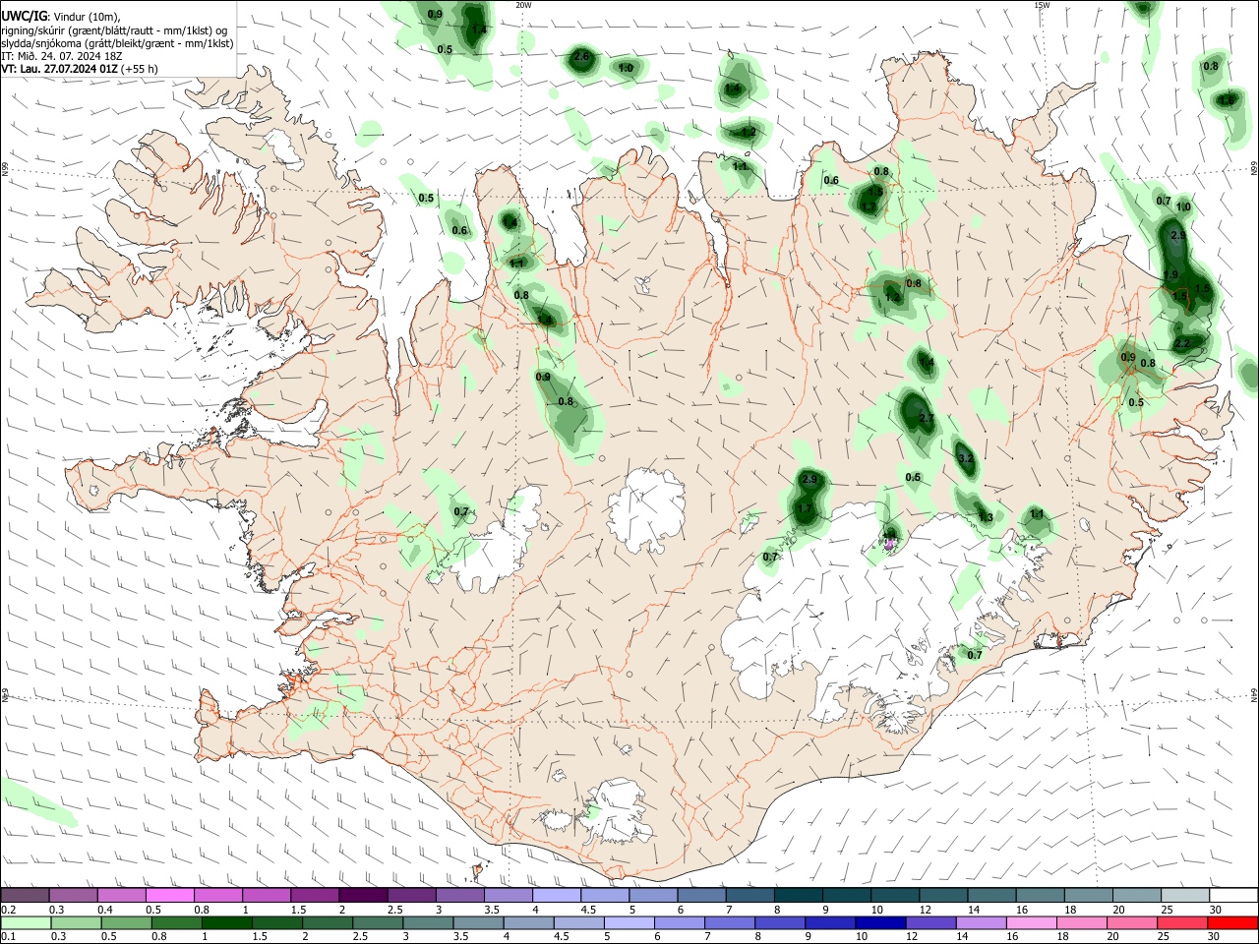Click the 20W longitude label
The image size is (1259, 944).
(523, 5)
